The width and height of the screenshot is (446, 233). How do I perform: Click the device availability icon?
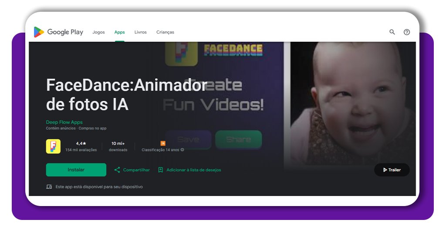click(x=49, y=187)
